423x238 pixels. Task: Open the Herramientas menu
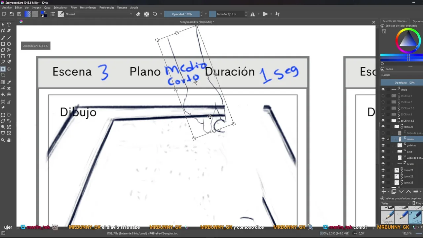[88, 8]
